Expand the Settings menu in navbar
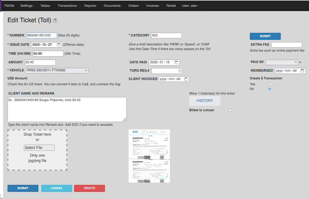Screen dimensions: 309x199 pos(27,6)
